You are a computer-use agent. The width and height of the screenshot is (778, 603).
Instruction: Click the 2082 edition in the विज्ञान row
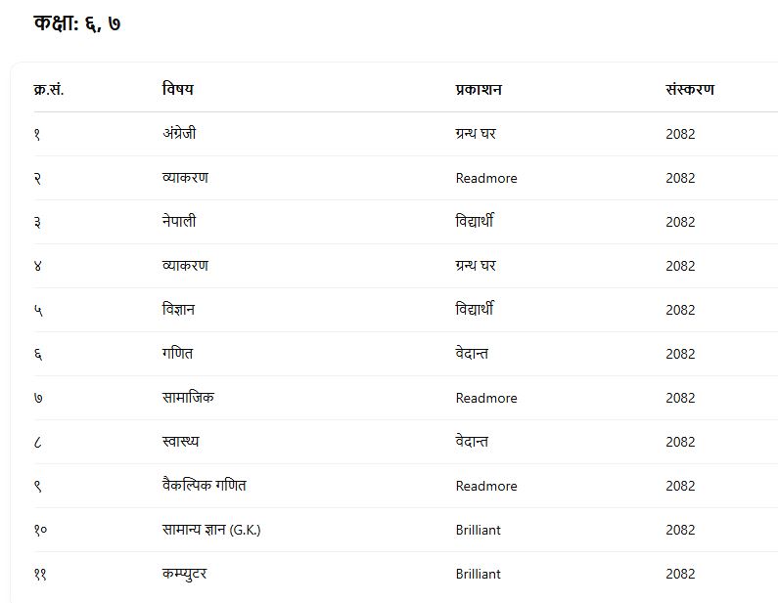680,310
